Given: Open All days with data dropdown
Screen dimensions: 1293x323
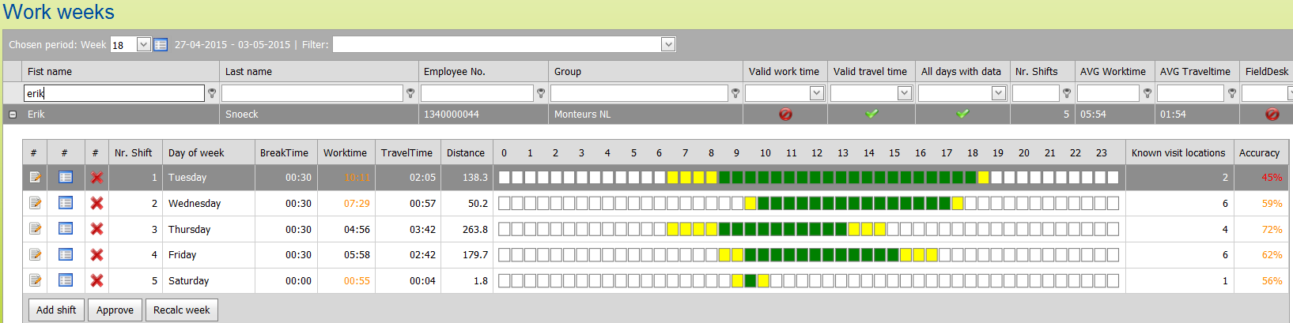Looking at the screenshot, I should 998,93.
